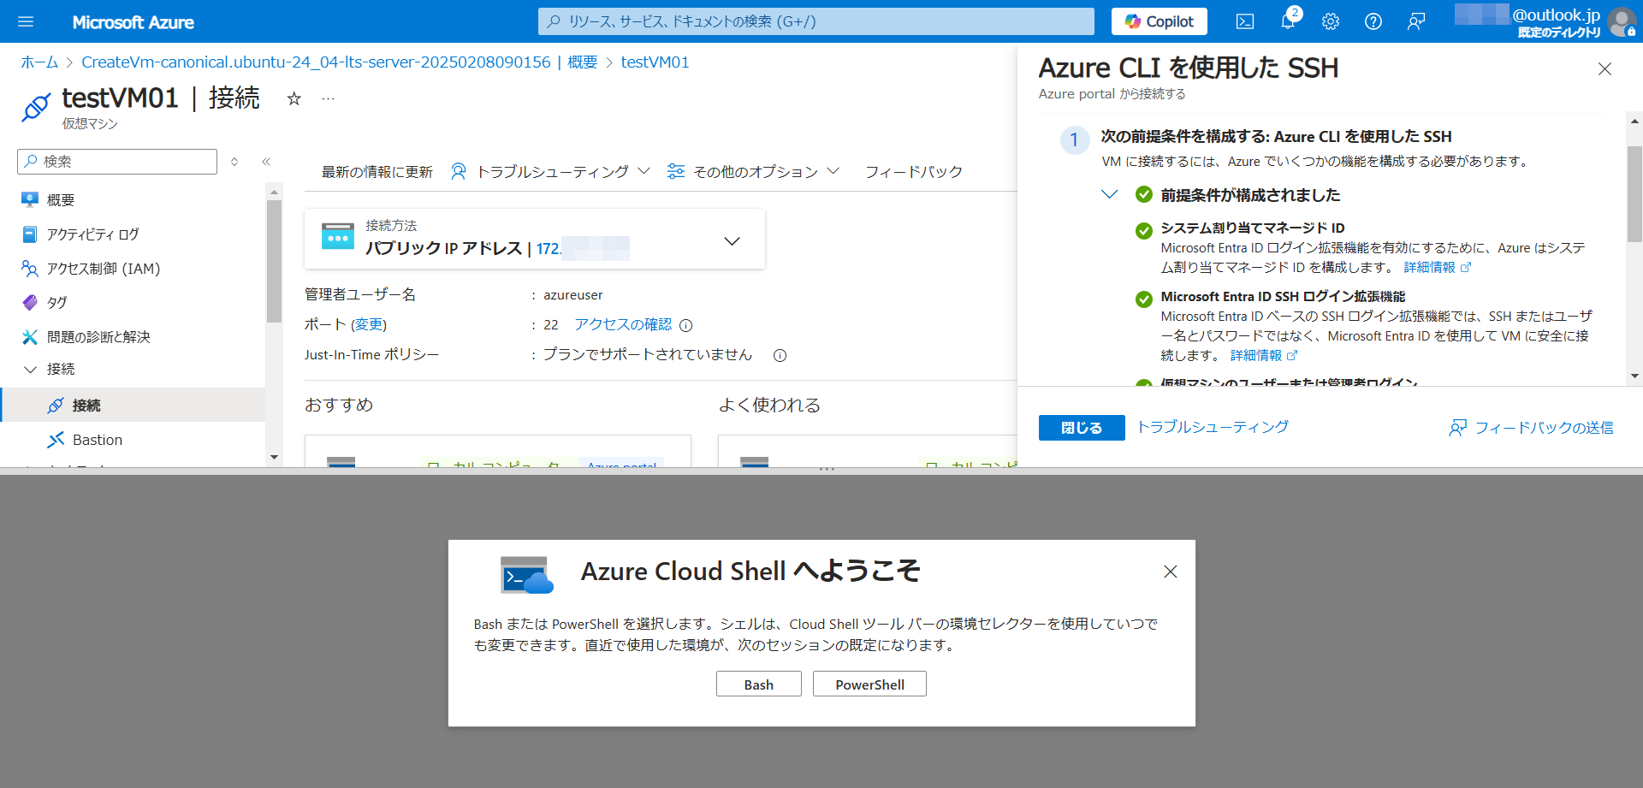Open the hamburger portal menu

pyautogui.click(x=26, y=21)
